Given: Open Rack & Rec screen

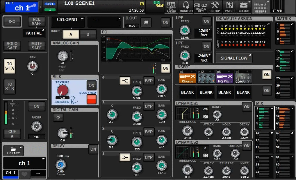Looking at the screenshot, I should [x=201, y=7].
